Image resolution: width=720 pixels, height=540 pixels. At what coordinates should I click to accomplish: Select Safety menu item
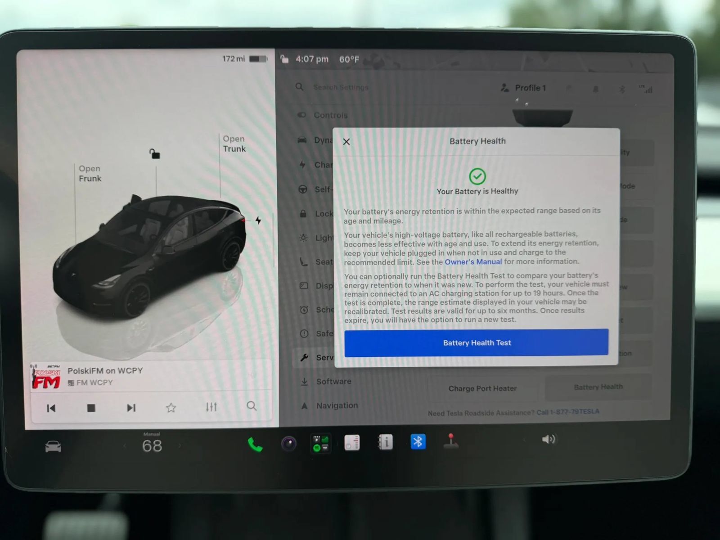click(316, 333)
